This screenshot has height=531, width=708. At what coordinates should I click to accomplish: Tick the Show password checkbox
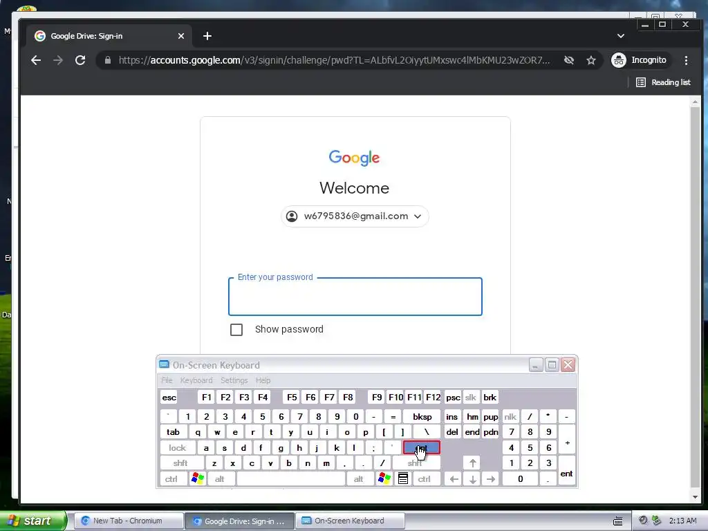[236, 330]
